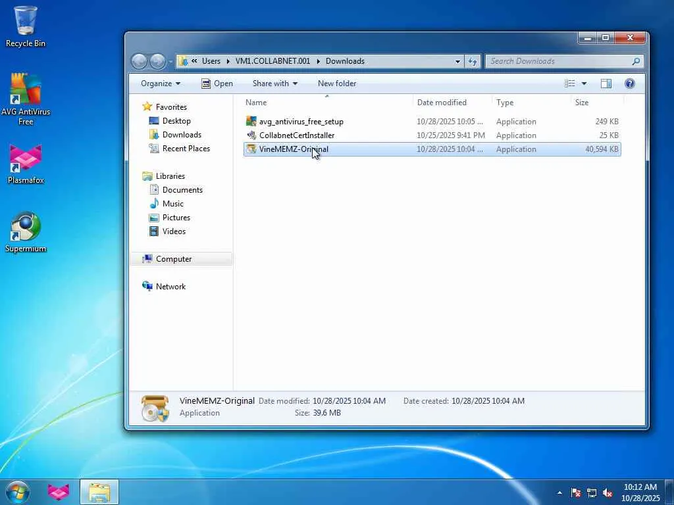The image size is (674, 505).
Task: Click Open in the Explorer toolbar
Action: (x=217, y=84)
